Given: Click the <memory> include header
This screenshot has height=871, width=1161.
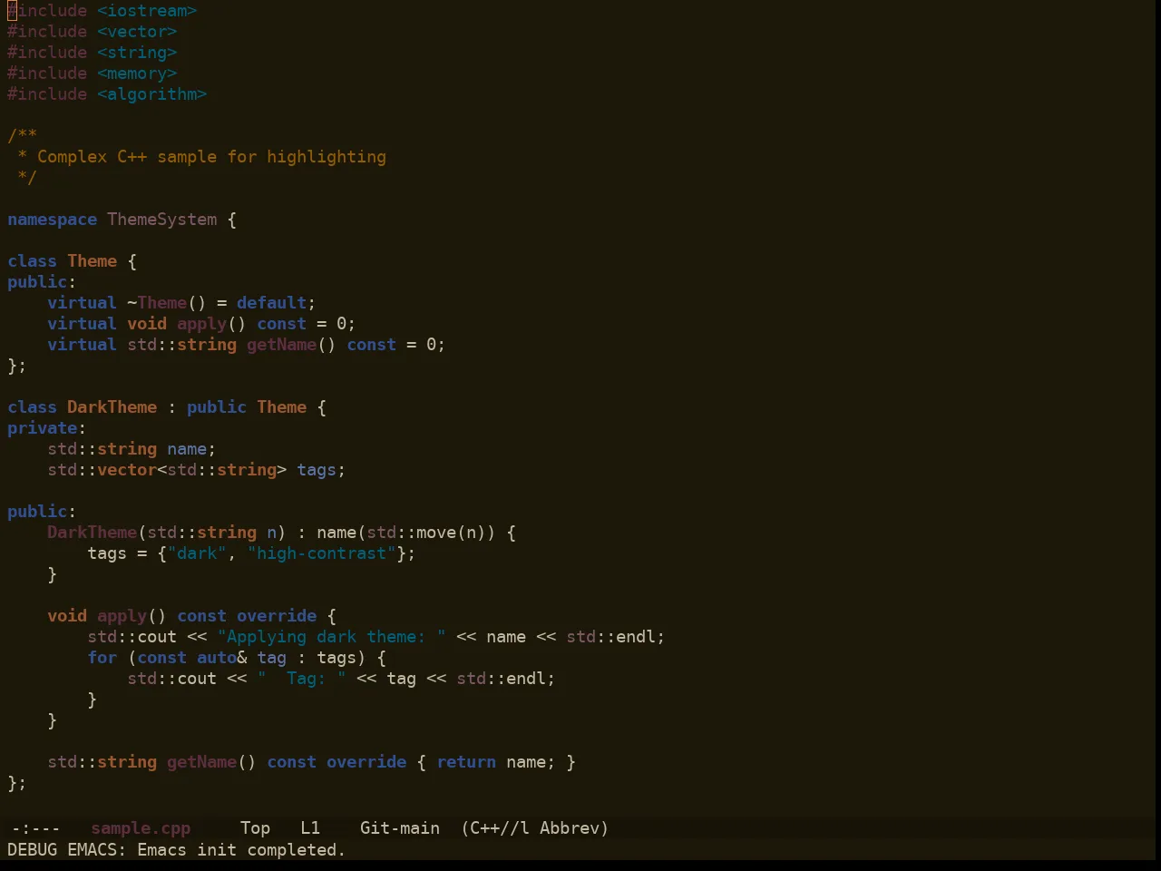Looking at the screenshot, I should (x=137, y=73).
